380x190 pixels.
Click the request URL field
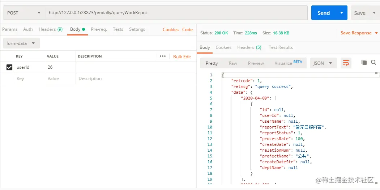(176, 13)
